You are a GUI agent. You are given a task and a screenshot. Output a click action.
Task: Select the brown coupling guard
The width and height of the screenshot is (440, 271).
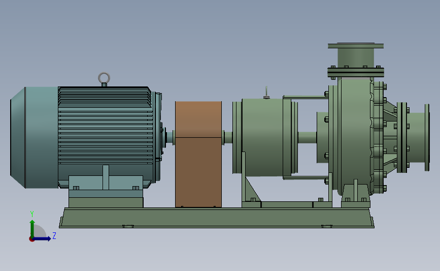[198, 155]
